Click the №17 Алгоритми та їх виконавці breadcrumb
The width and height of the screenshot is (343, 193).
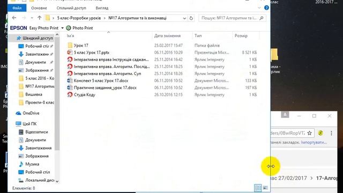137,18
